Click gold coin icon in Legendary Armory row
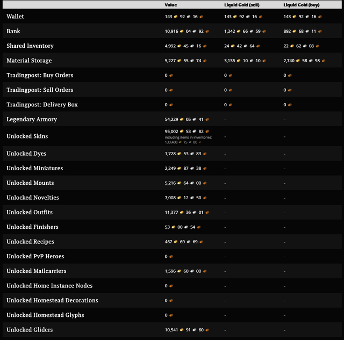 (x=182, y=119)
